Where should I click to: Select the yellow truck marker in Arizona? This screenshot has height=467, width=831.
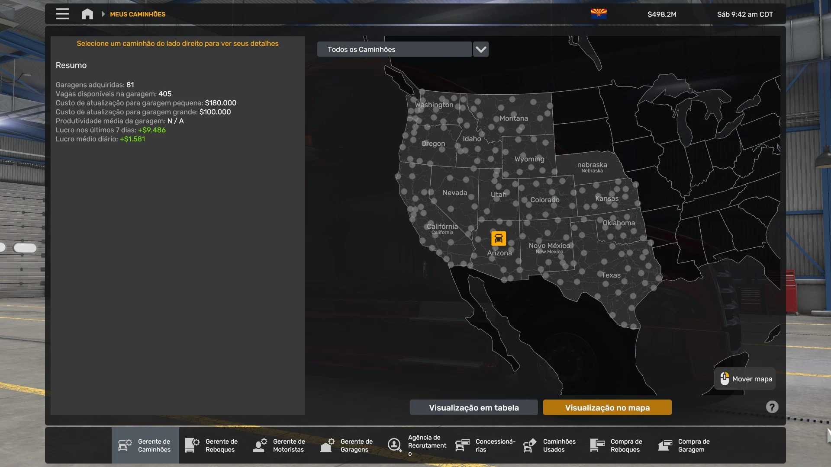click(498, 238)
